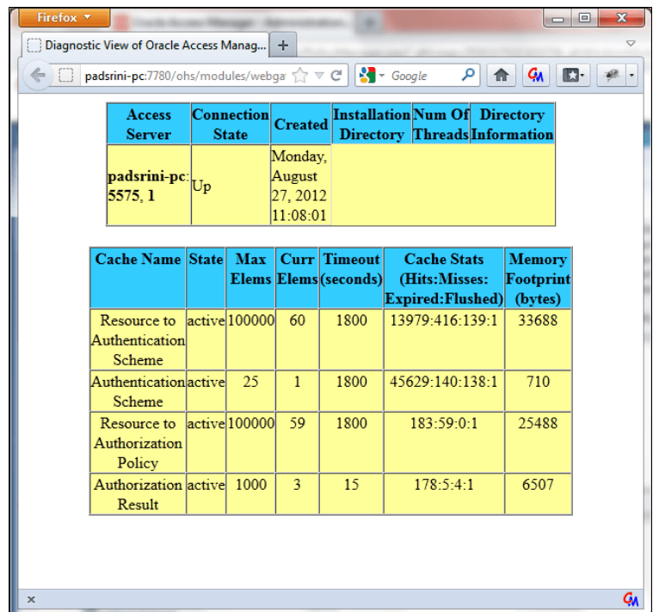Select the Diagnostic View of Oracle Access Manager tab
The image size is (653, 612).
pyautogui.click(x=145, y=45)
